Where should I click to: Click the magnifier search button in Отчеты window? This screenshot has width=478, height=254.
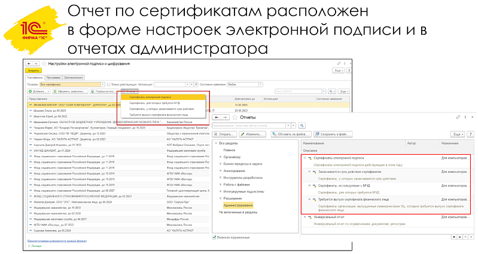point(302,126)
